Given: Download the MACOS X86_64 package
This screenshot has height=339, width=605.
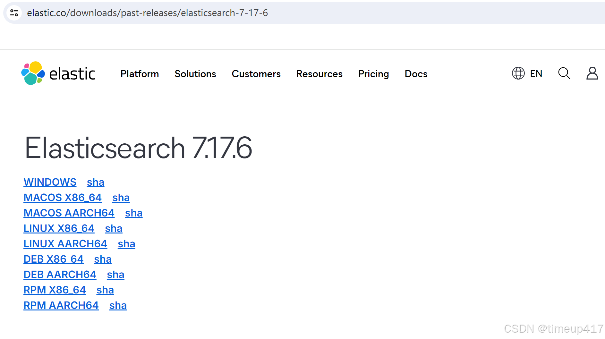Looking at the screenshot, I should point(62,197).
